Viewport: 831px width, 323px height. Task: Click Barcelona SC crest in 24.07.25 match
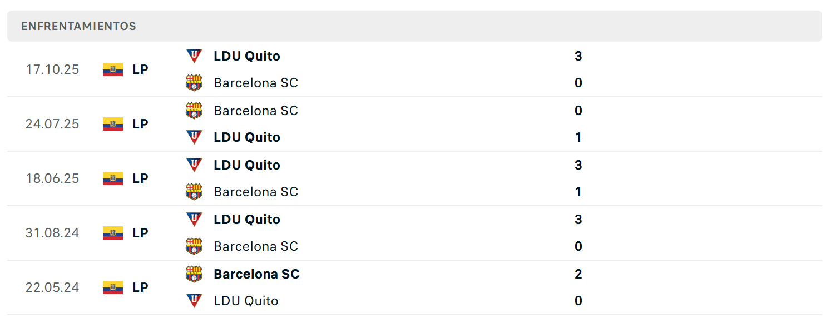coord(194,110)
